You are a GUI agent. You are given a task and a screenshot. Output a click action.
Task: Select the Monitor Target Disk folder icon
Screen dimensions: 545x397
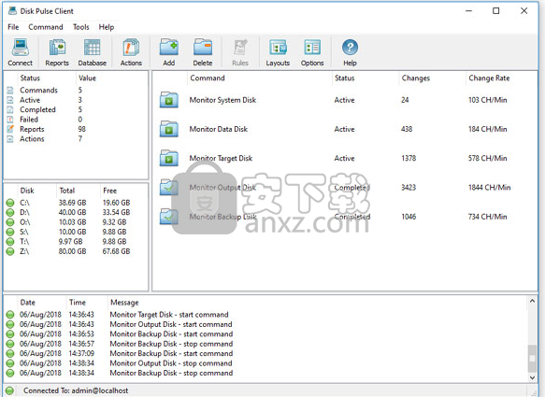pyautogui.click(x=169, y=159)
